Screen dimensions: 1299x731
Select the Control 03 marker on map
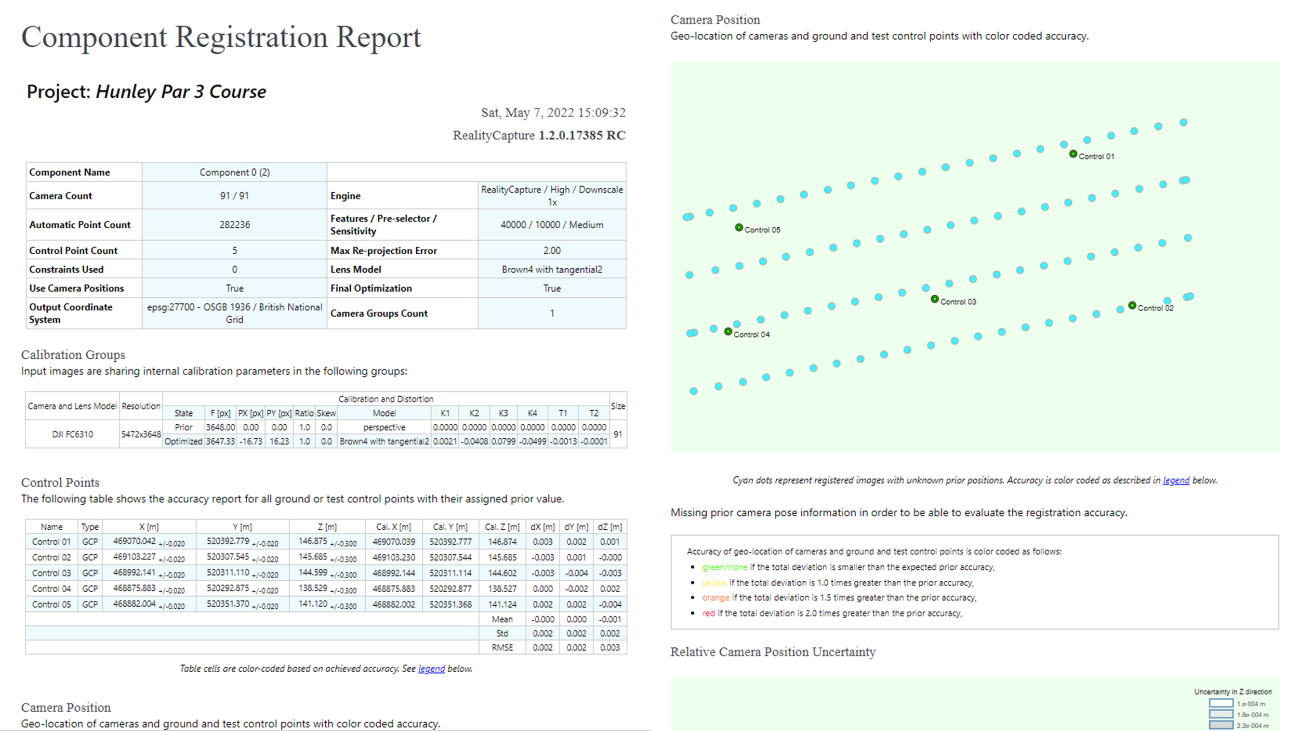(x=935, y=299)
